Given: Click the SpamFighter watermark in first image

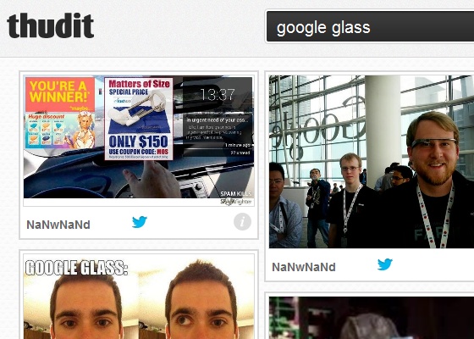Looking at the screenshot, I should [236, 202].
